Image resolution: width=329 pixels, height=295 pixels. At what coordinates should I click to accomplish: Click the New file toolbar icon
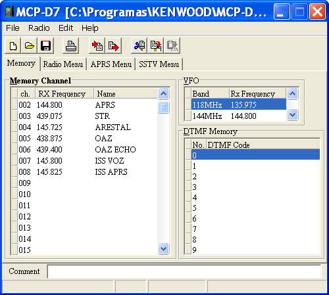(13, 45)
